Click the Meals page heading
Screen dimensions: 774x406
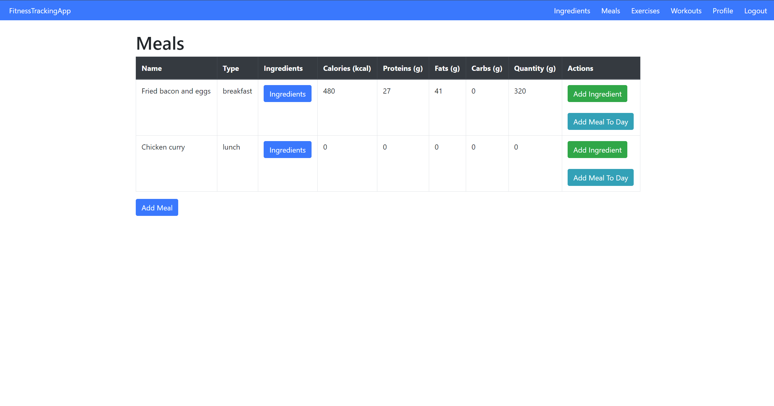(x=160, y=43)
